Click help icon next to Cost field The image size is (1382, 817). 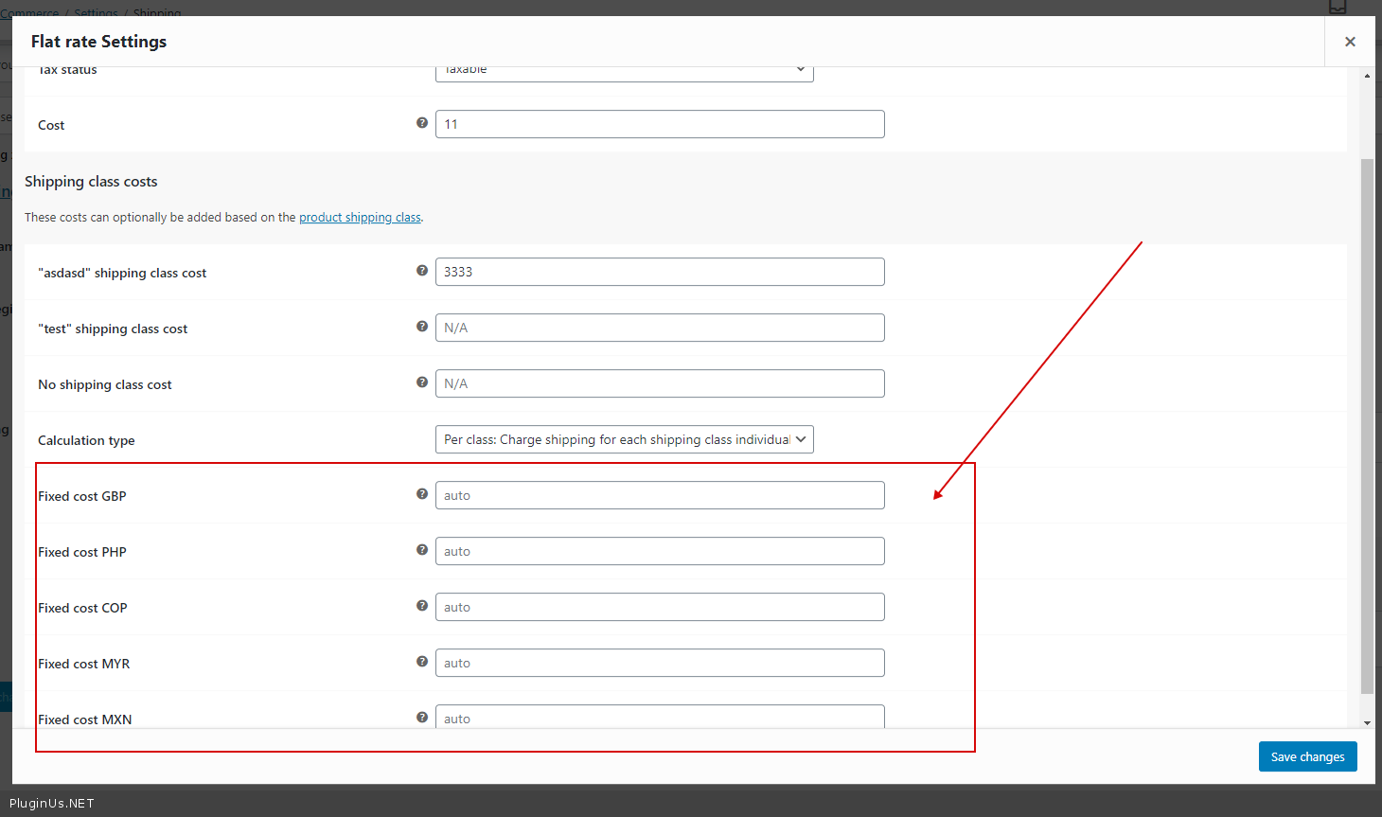click(x=422, y=123)
